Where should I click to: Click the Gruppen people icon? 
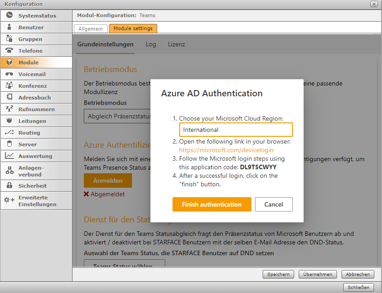point(9,38)
